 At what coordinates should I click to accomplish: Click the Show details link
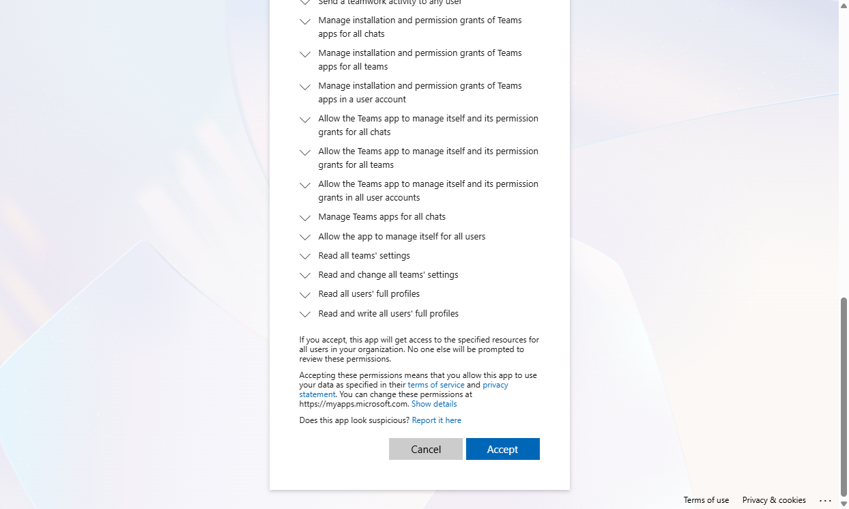(x=434, y=404)
